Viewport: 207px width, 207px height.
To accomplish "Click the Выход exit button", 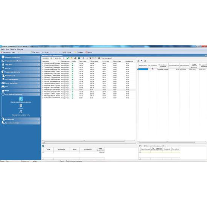I will [89, 52].
